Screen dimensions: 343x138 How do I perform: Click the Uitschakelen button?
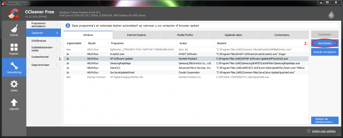(x=325, y=43)
